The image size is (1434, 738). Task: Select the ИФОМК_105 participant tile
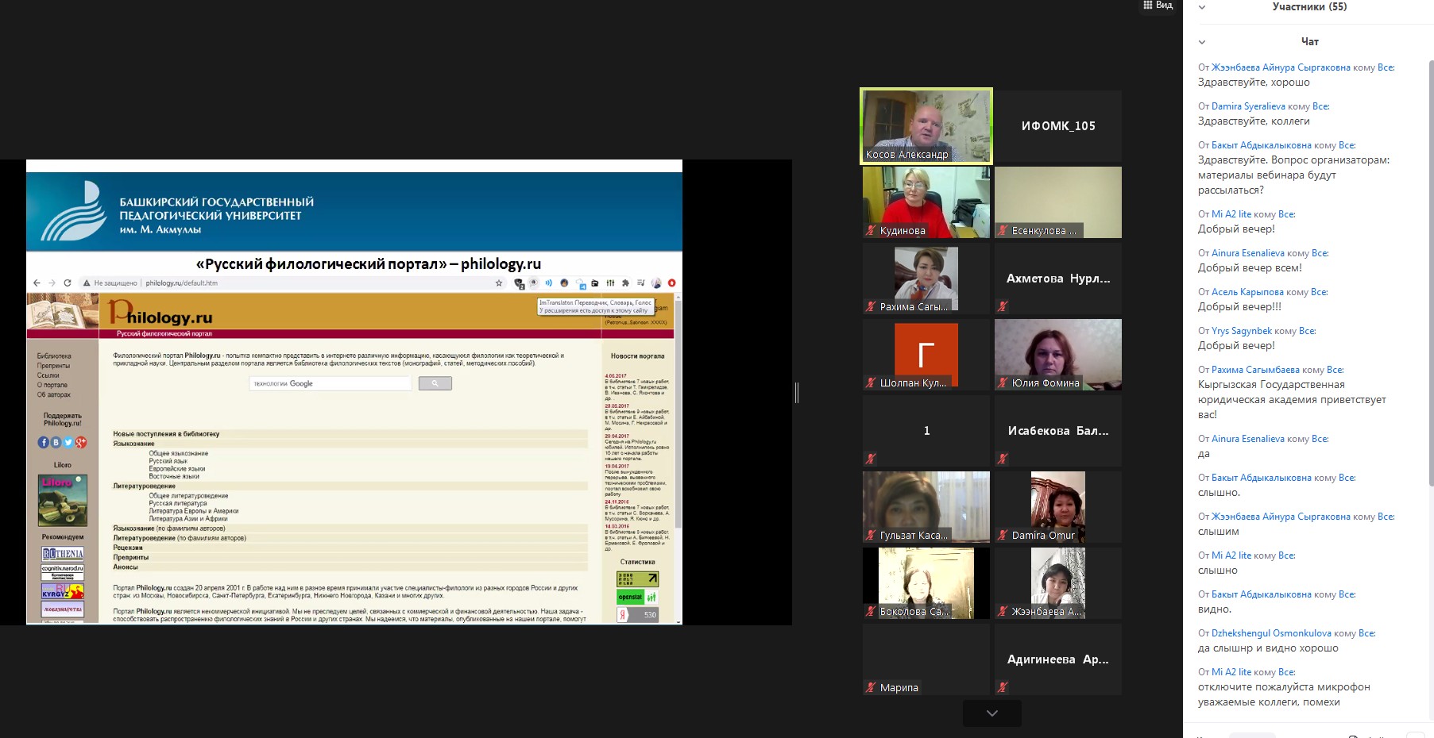tap(1057, 126)
